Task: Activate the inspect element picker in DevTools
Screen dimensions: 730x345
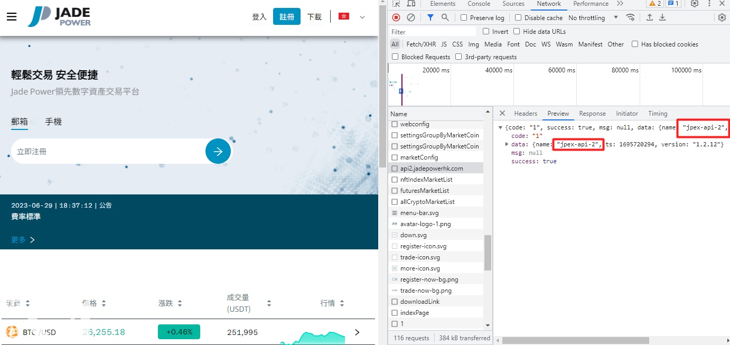Action: click(x=397, y=4)
